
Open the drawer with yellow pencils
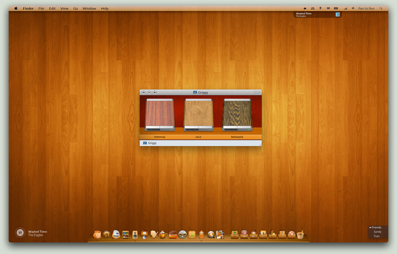[x=263, y=235]
